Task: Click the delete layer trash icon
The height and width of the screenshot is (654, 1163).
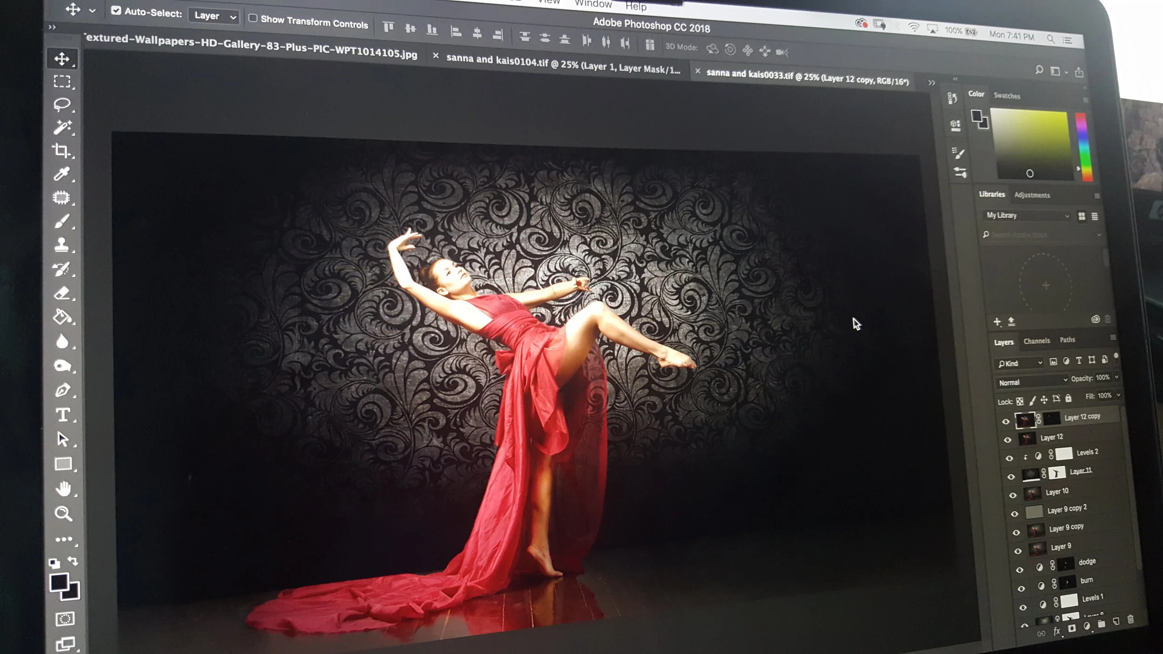Action: coord(1130,620)
